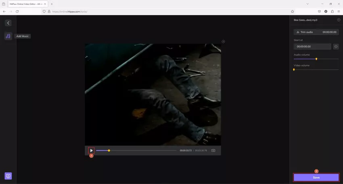Image resolution: width=343 pixels, height=184 pixels.
Task: Close the HitPaw Online Video Editor tab
Action: click(45, 4)
